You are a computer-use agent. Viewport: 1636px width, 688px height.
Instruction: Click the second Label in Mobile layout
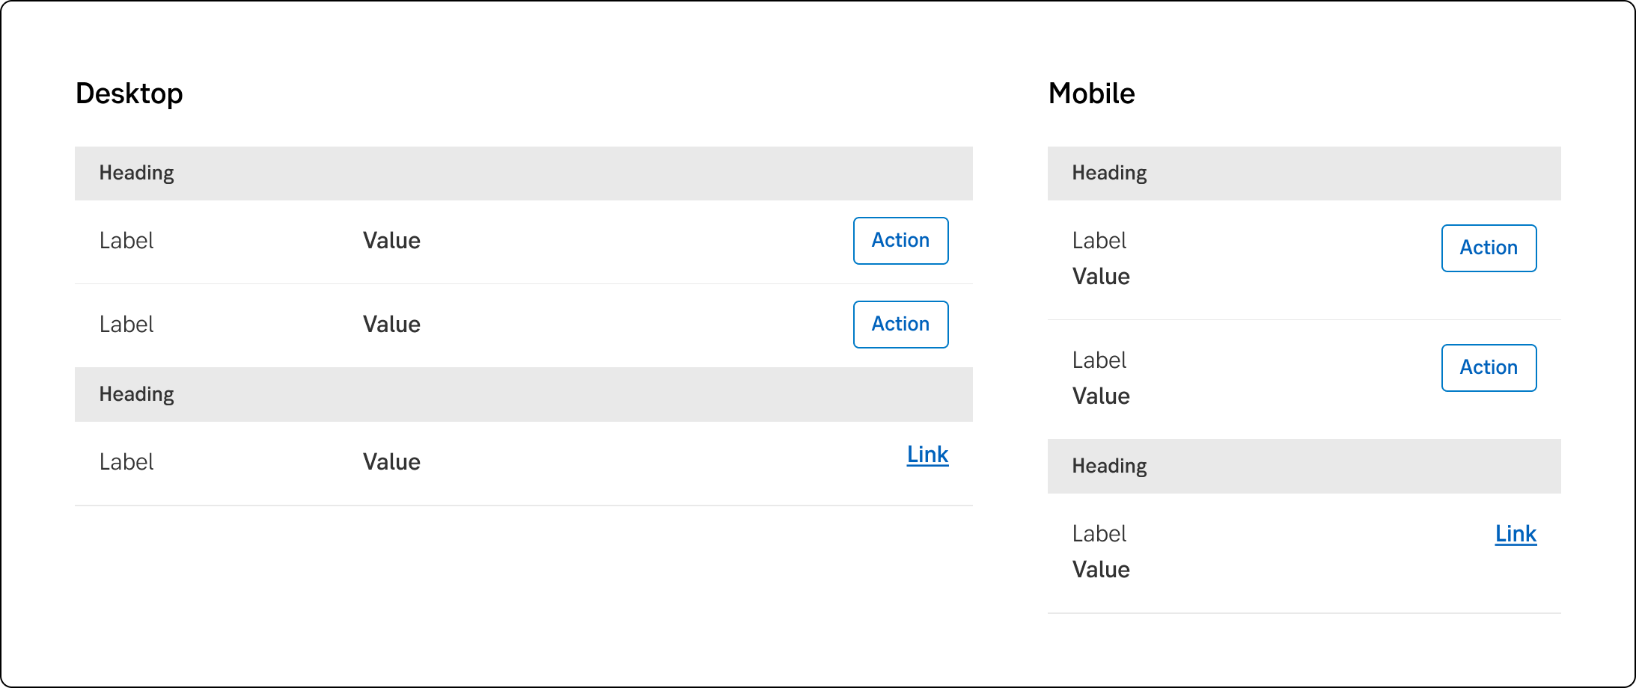click(1099, 360)
